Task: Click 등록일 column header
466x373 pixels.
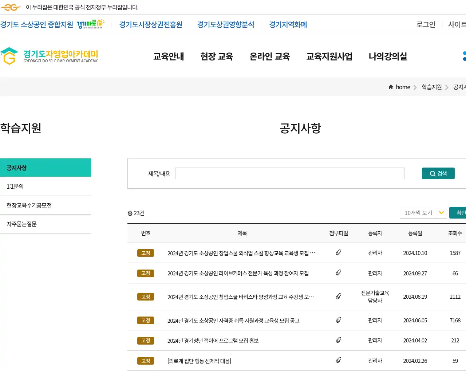Action: [x=415, y=233]
